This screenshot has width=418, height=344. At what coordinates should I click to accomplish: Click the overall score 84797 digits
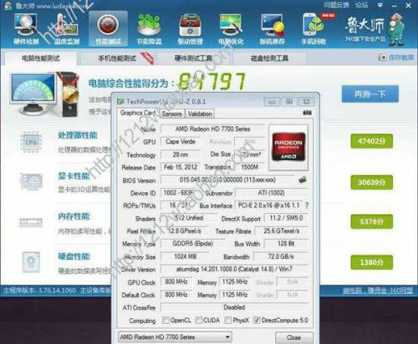[212, 81]
